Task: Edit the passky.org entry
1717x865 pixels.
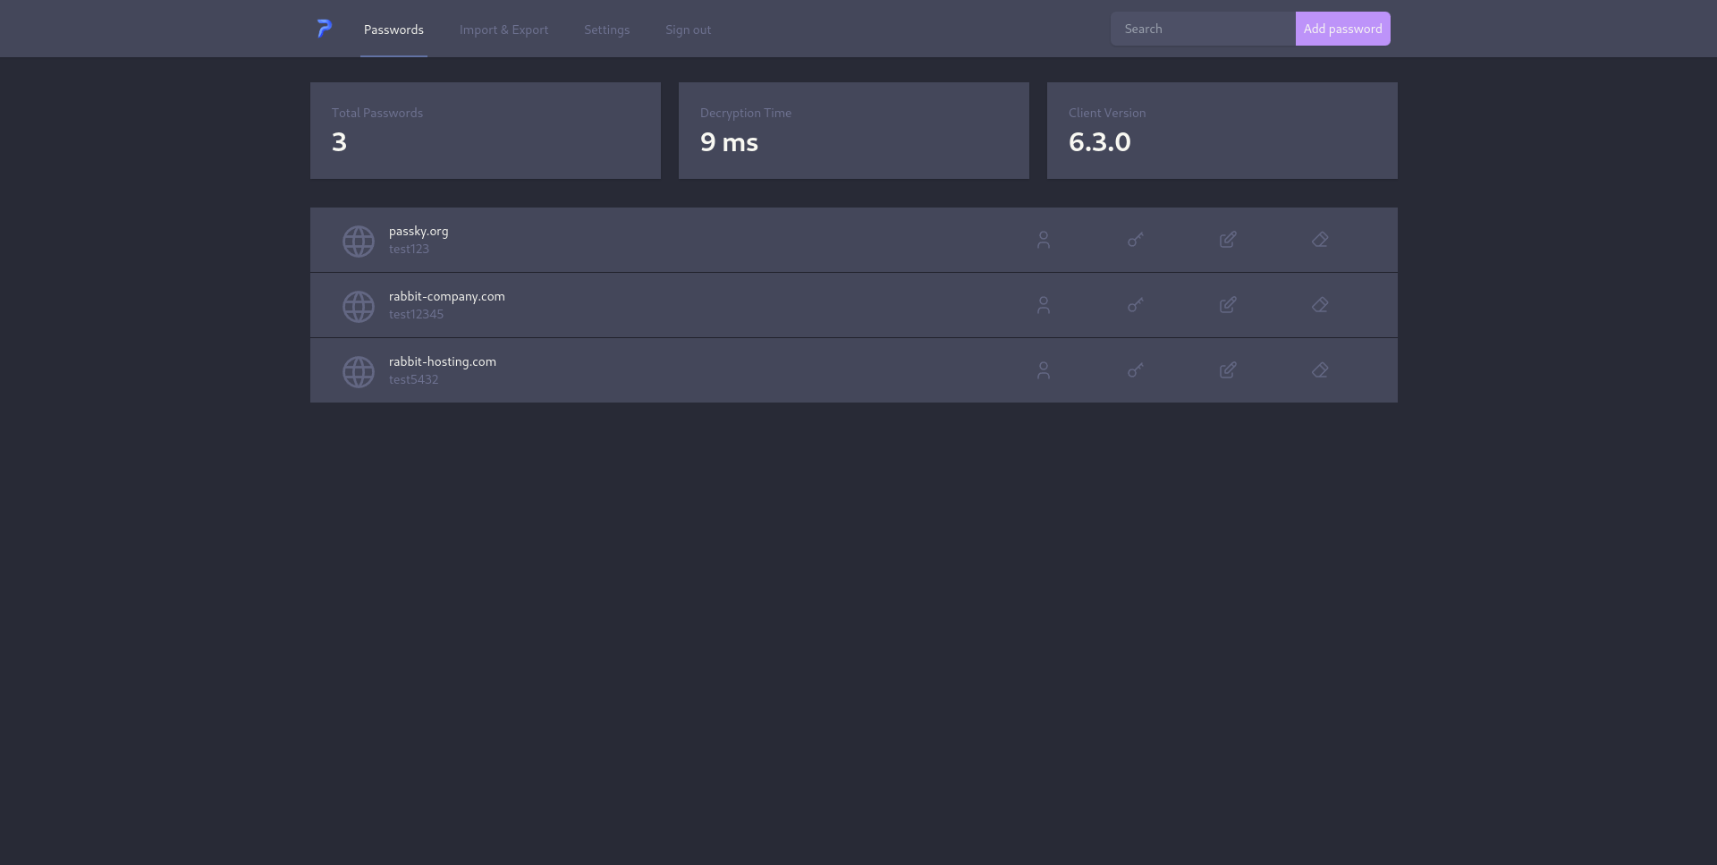Action: pos(1228,240)
